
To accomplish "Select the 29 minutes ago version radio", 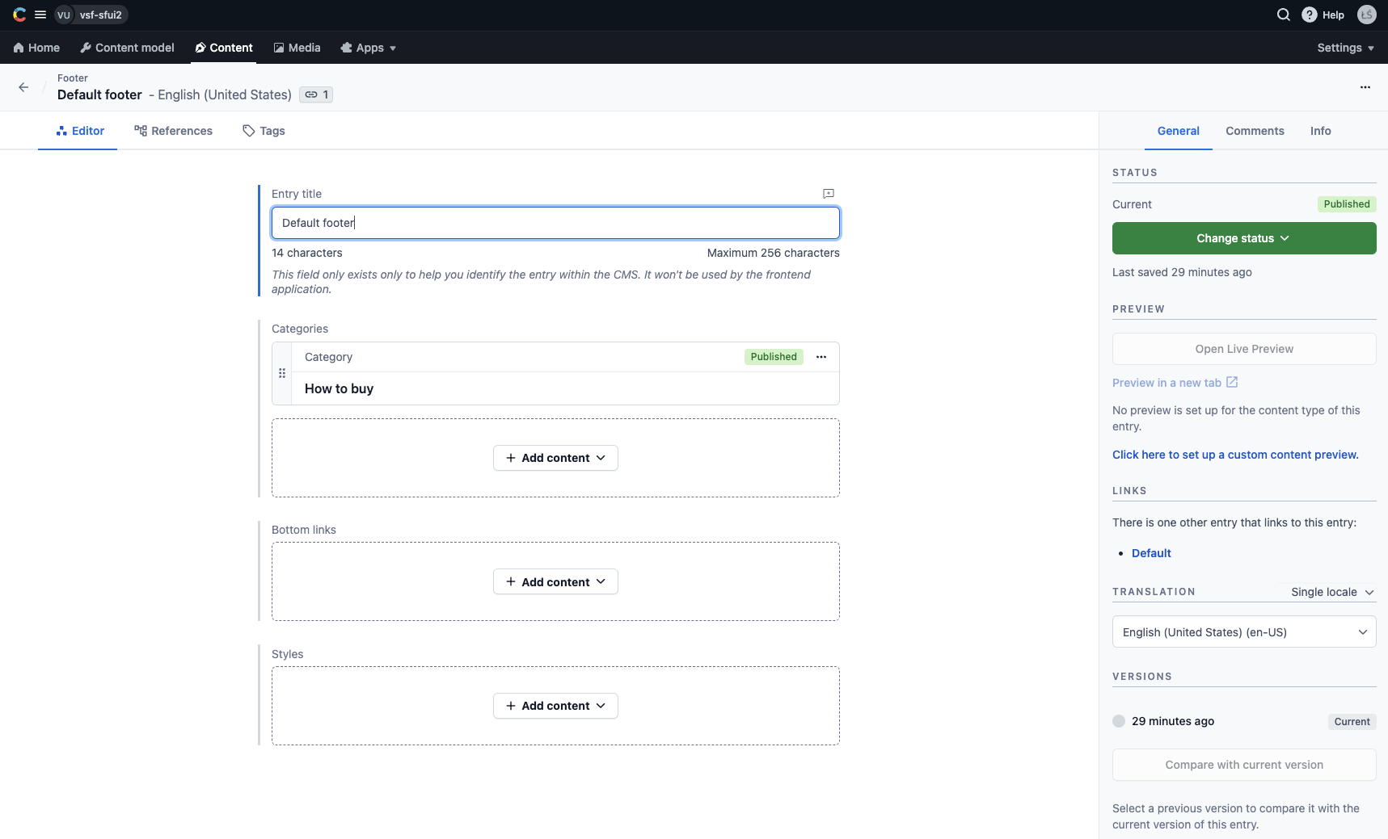I will click(x=1118, y=720).
